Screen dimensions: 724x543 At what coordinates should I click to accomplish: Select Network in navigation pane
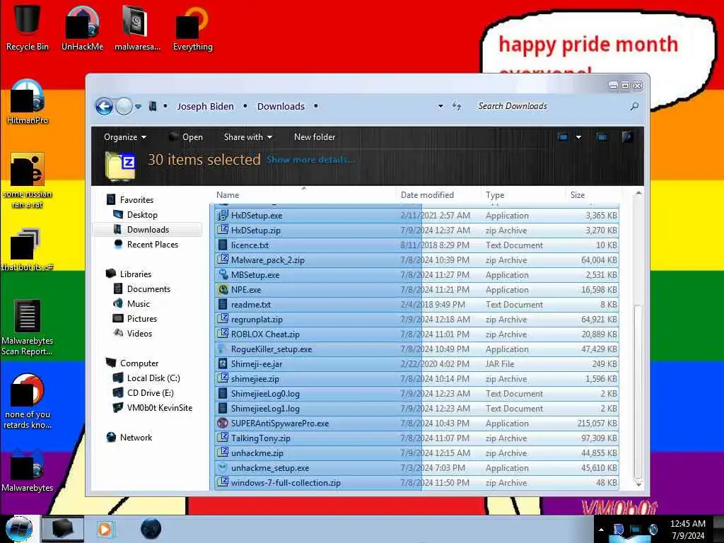coord(136,437)
